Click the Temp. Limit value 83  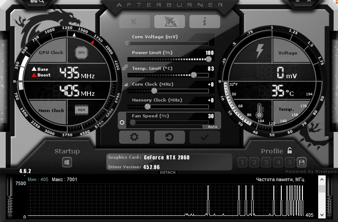pos(211,69)
